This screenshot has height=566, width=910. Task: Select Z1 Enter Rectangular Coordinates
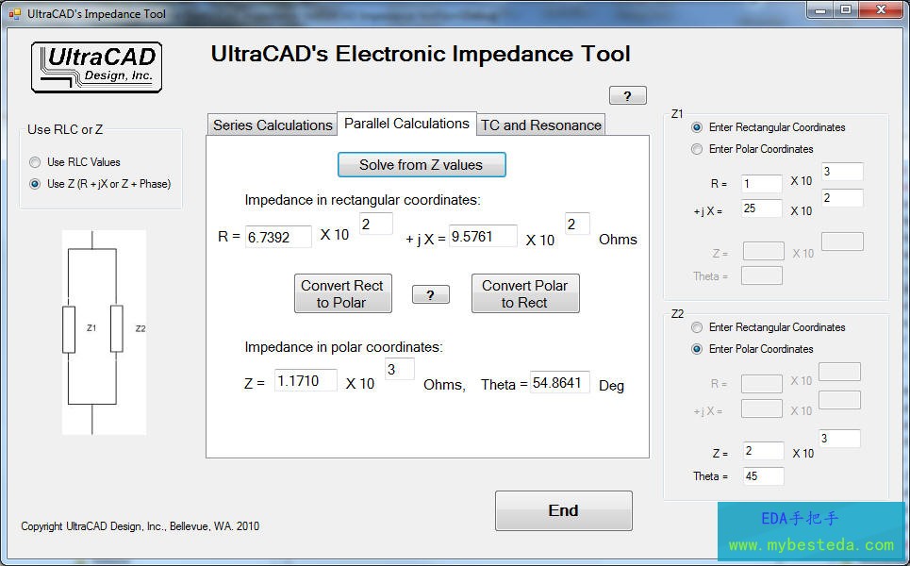(x=697, y=127)
